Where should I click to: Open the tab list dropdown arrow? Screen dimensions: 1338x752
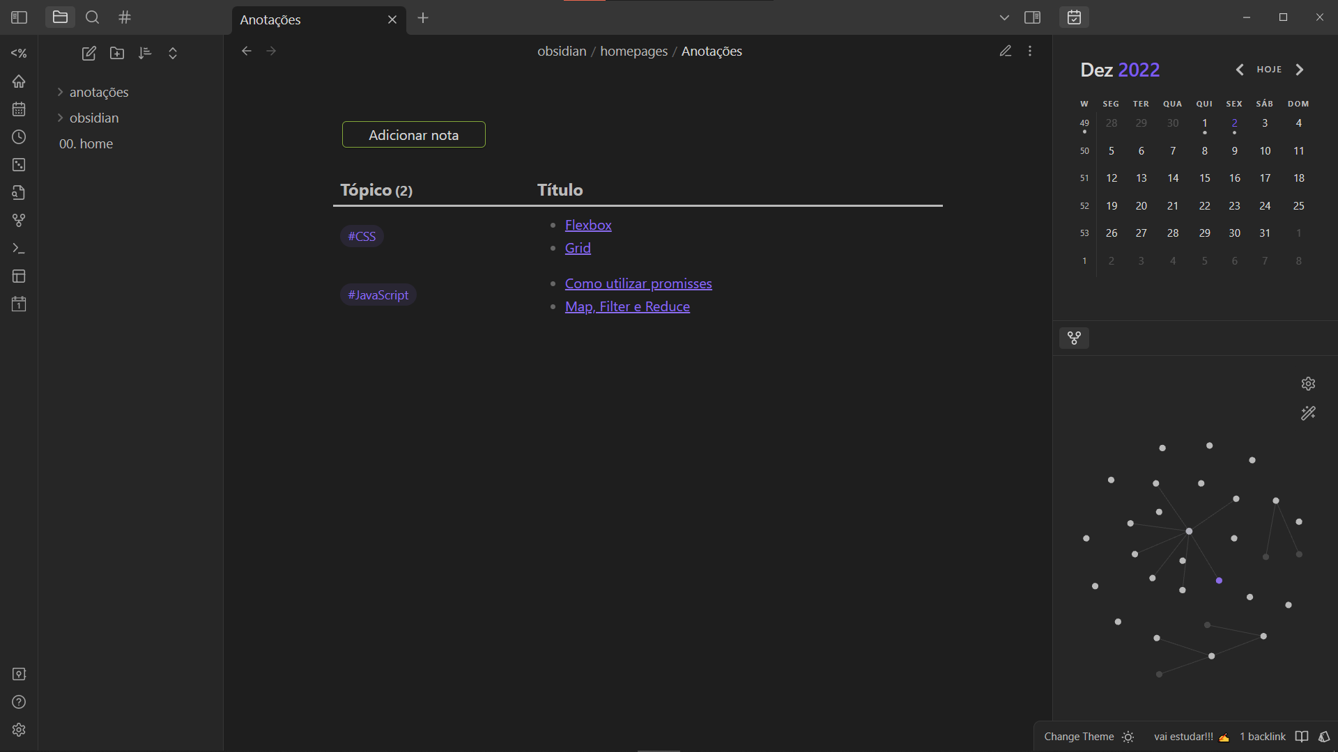pos(1004,17)
